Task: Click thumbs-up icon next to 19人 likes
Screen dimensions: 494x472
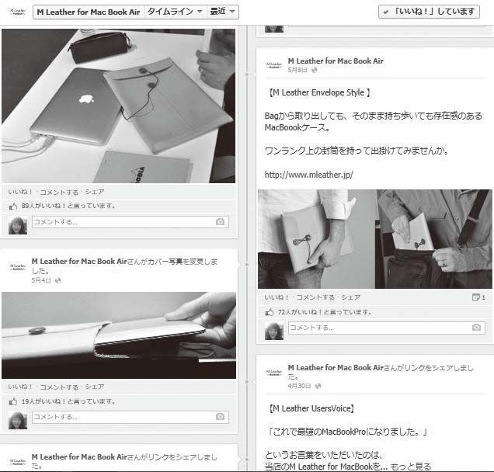Action: coord(13,401)
